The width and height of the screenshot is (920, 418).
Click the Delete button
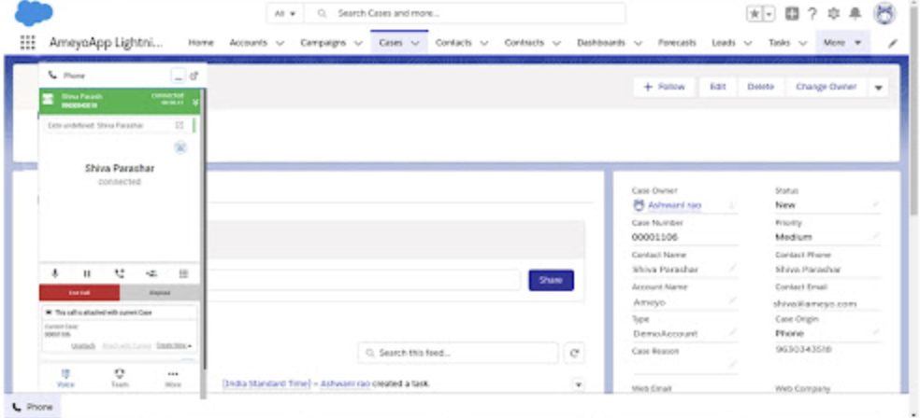pyautogui.click(x=760, y=87)
